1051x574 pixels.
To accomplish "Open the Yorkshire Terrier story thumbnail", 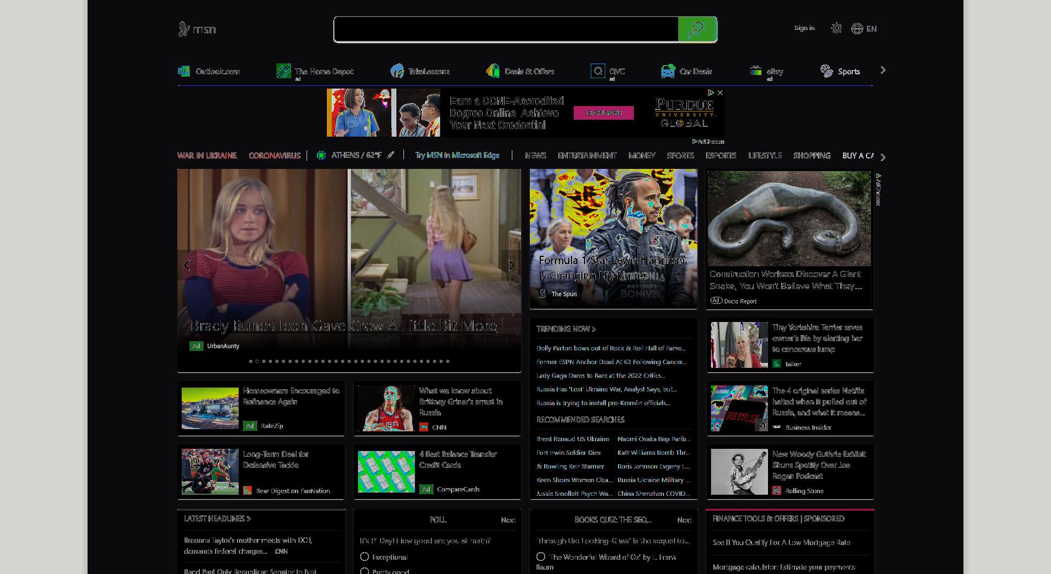I will click(x=739, y=345).
